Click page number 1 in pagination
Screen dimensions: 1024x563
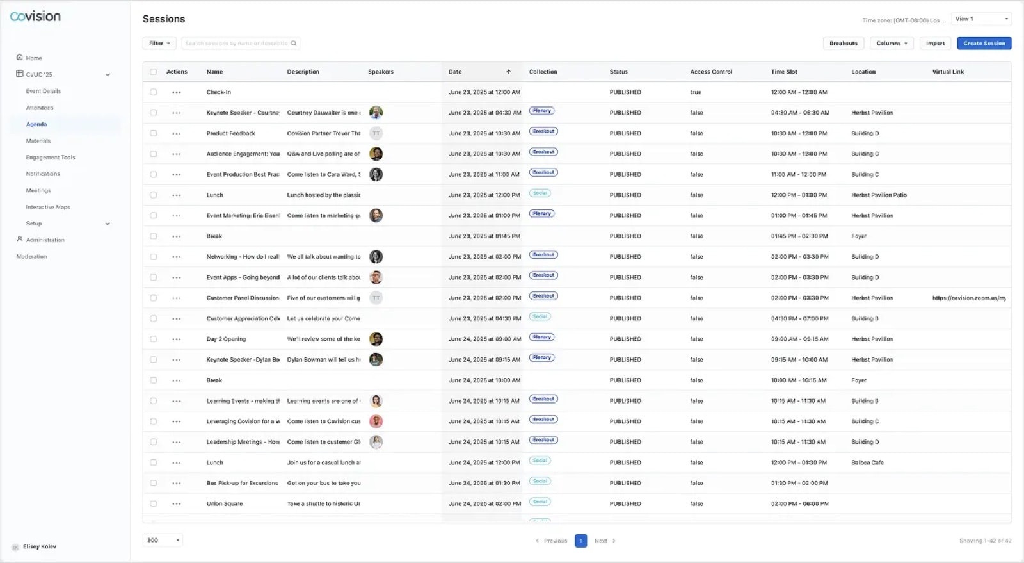pyautogui.click(x=581, y=541)
